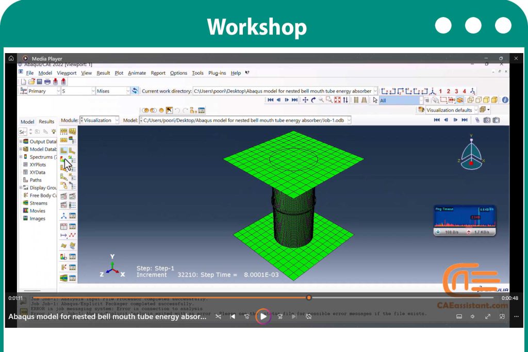Screen dimensions: 528x352
Task: Click the Media Player home icon
Action: pyautogui.click(x=11, y=58)
